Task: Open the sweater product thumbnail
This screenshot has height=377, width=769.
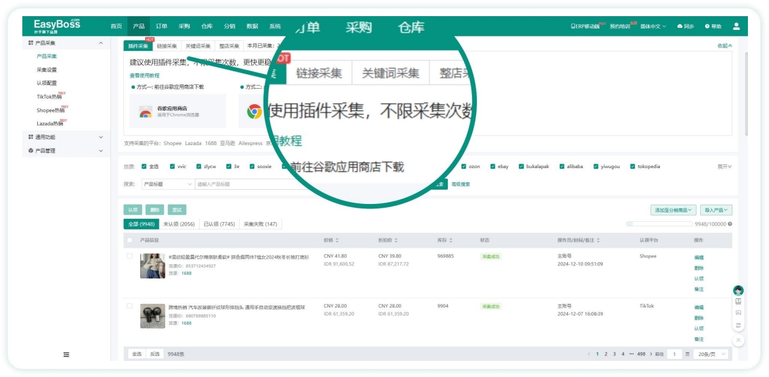Action: (153, 266)
